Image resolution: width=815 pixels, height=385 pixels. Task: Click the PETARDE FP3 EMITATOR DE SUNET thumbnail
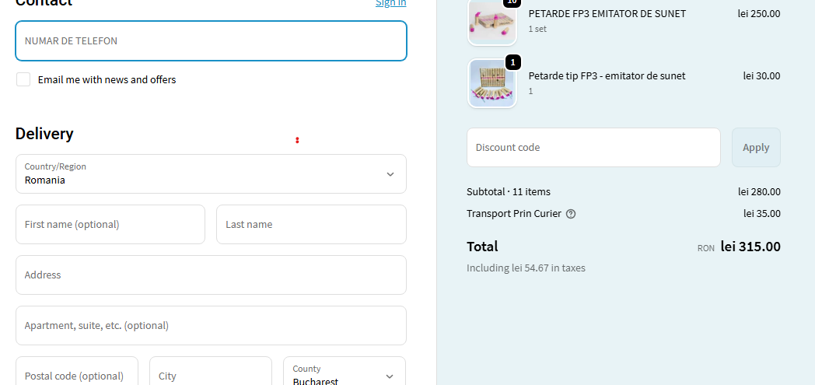(491, 22)
